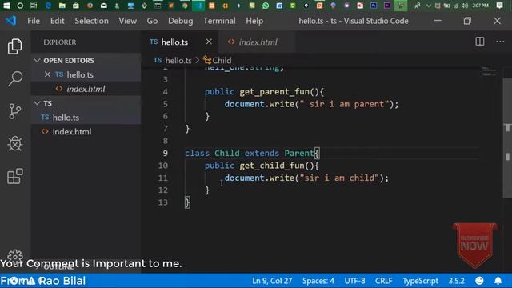The height and width of the screenshot is (288, 512).
Task: Click the Split Editor icon
Action: coord(480,42)
